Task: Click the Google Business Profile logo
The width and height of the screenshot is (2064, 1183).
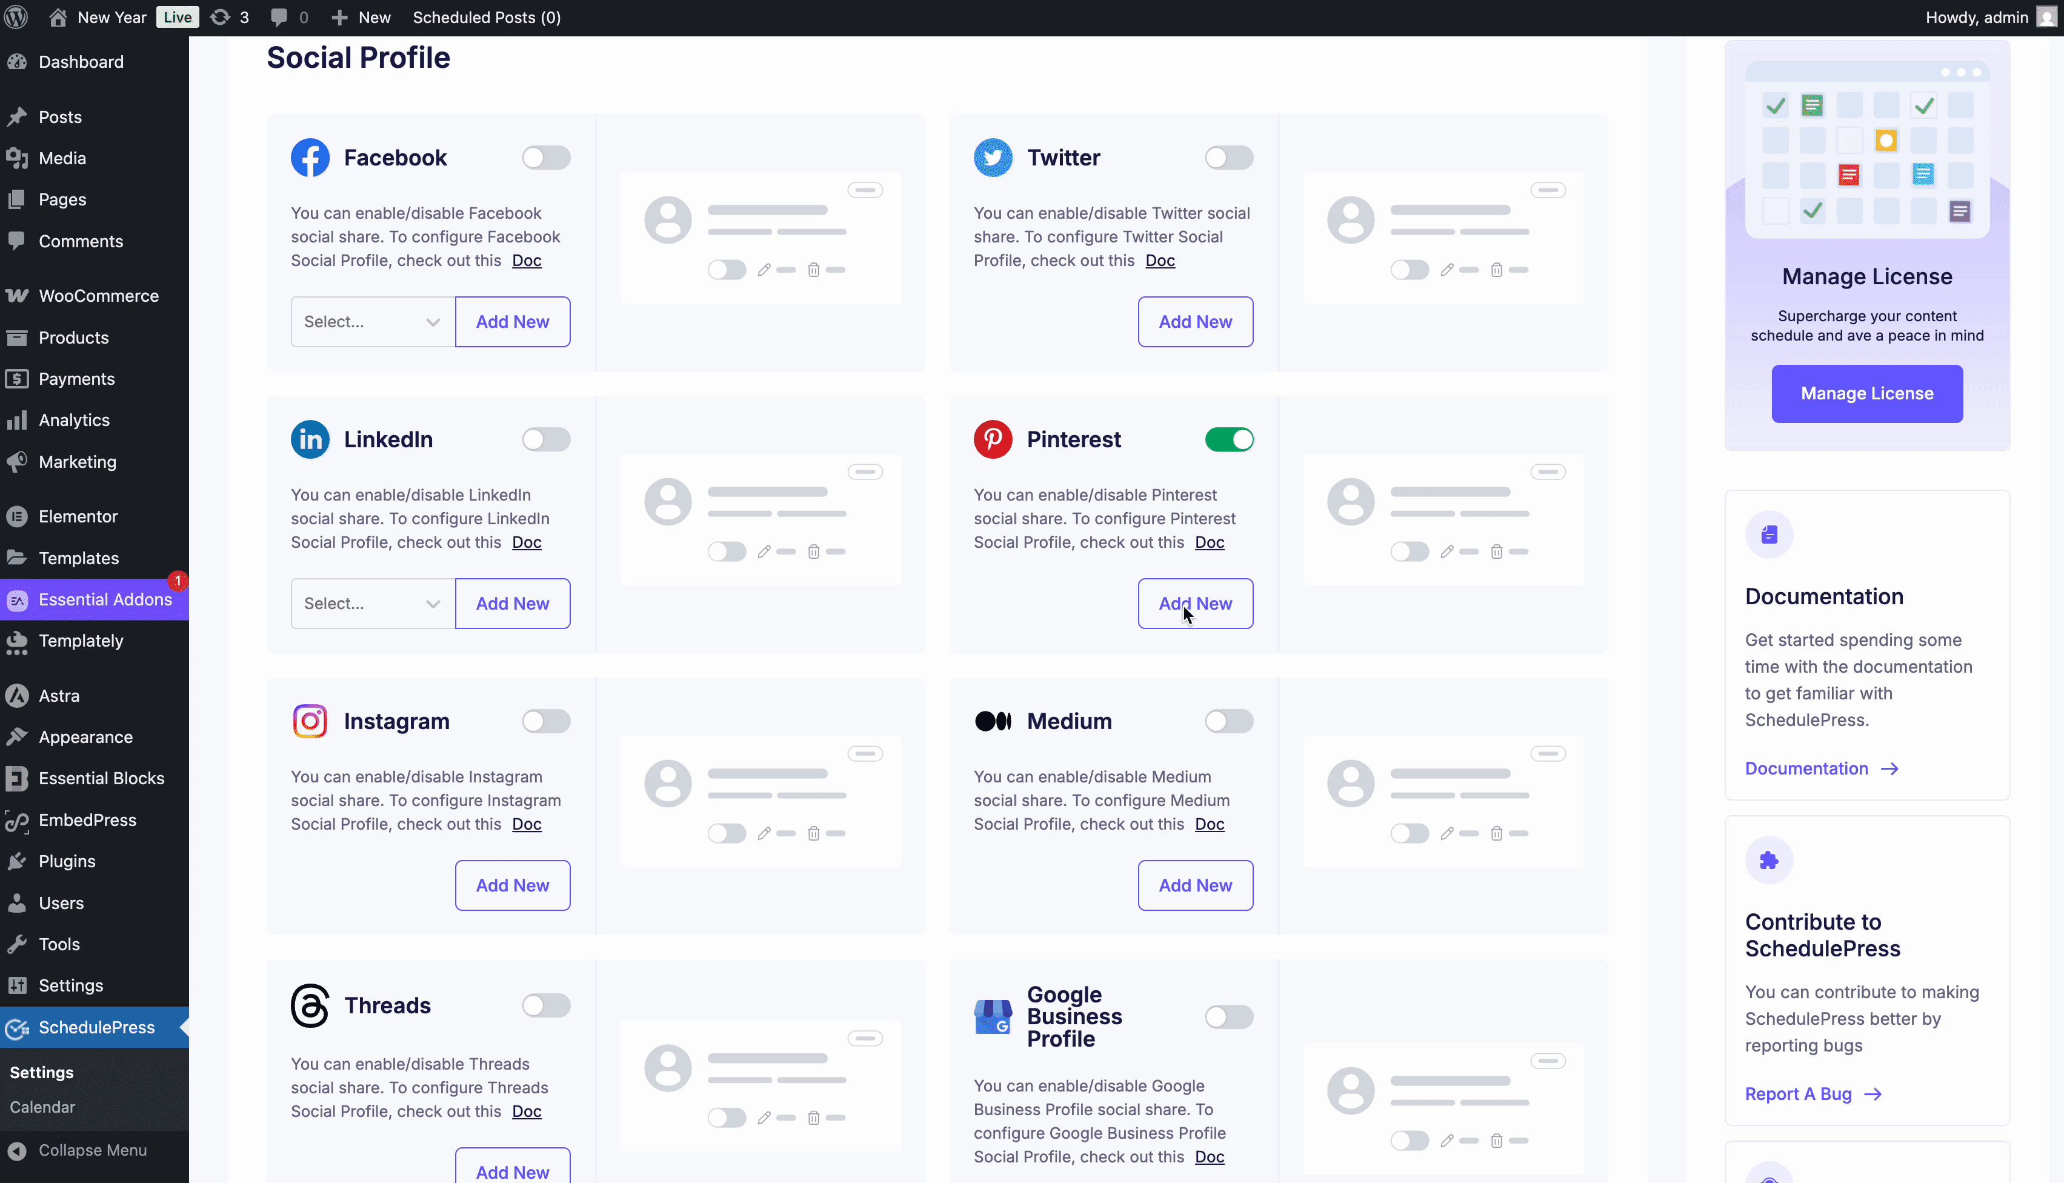Action: click(993, 1016)
